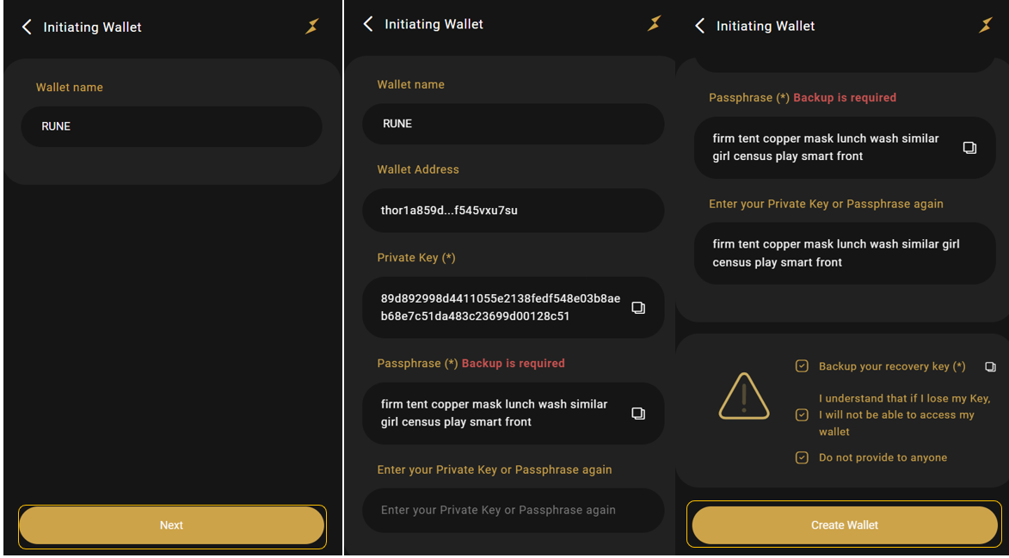Click the warning triangle icon
The image size is (1009, 558).
point(744,396)
